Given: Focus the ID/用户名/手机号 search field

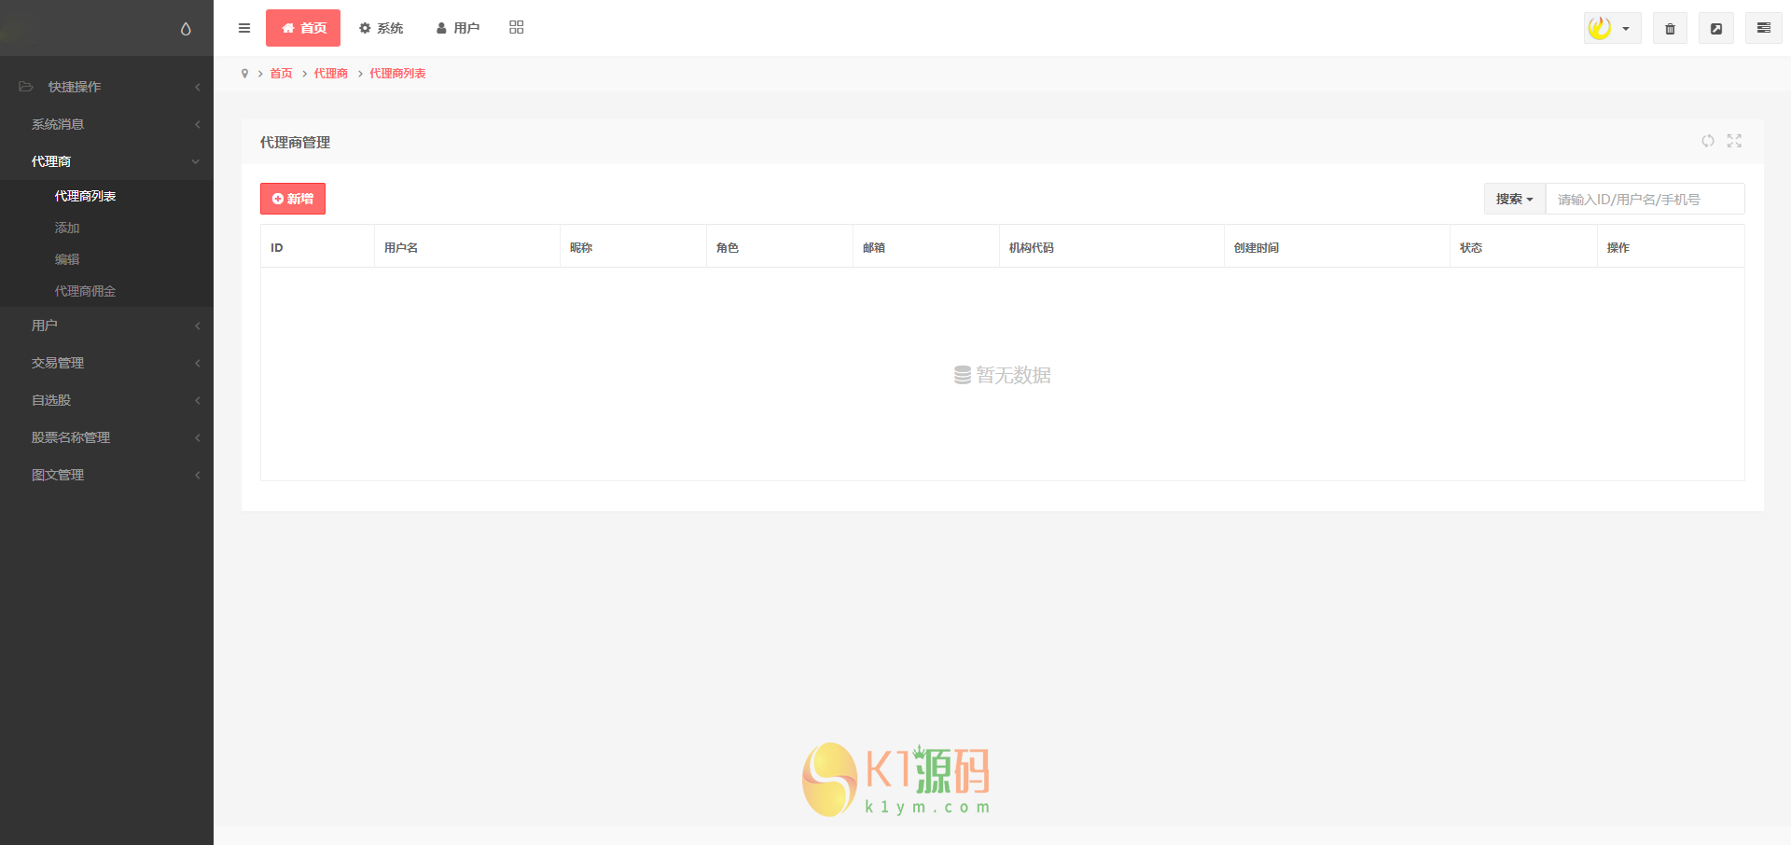Looking at the screenshot, I should (x=1645, y=199).
